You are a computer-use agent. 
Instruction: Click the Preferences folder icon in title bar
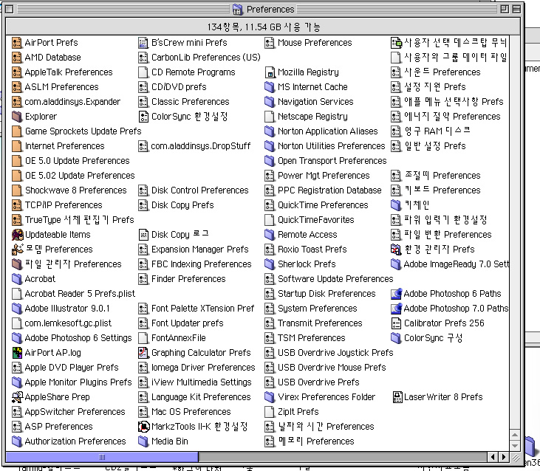[238, 10]
